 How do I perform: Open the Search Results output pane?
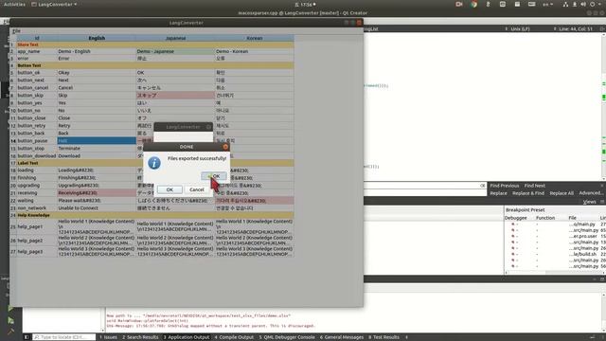[x=140, y=337]
